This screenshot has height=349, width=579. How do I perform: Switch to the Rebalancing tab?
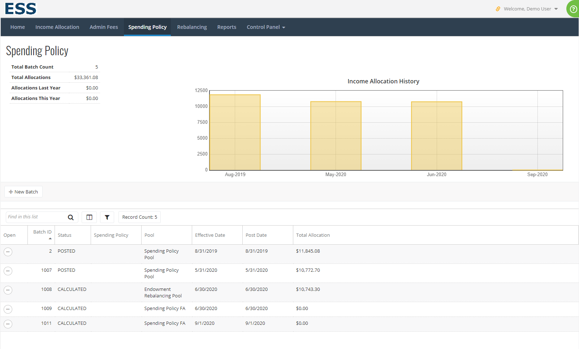[192, 27]
